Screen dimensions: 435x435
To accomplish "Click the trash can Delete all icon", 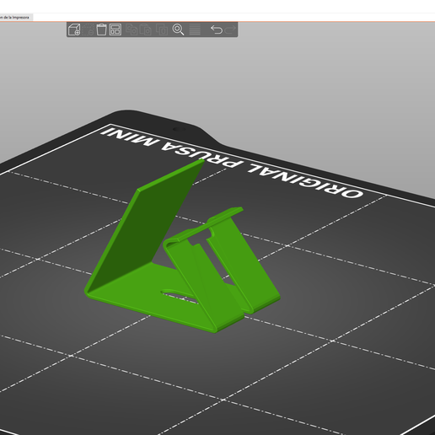I will coord(101,30).
